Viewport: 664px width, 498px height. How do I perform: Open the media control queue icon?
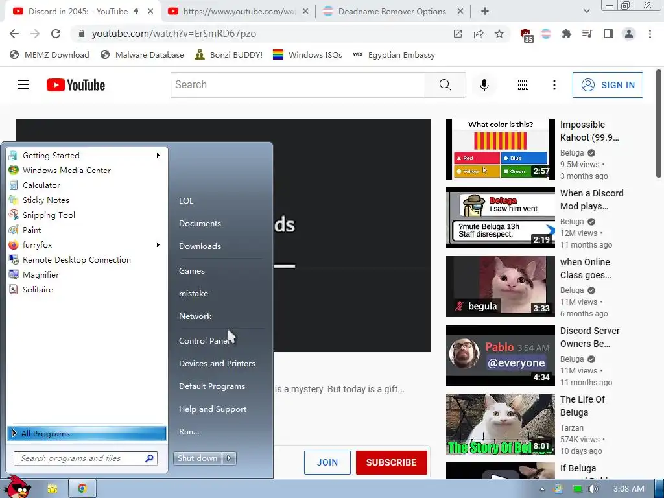[587, 34]
